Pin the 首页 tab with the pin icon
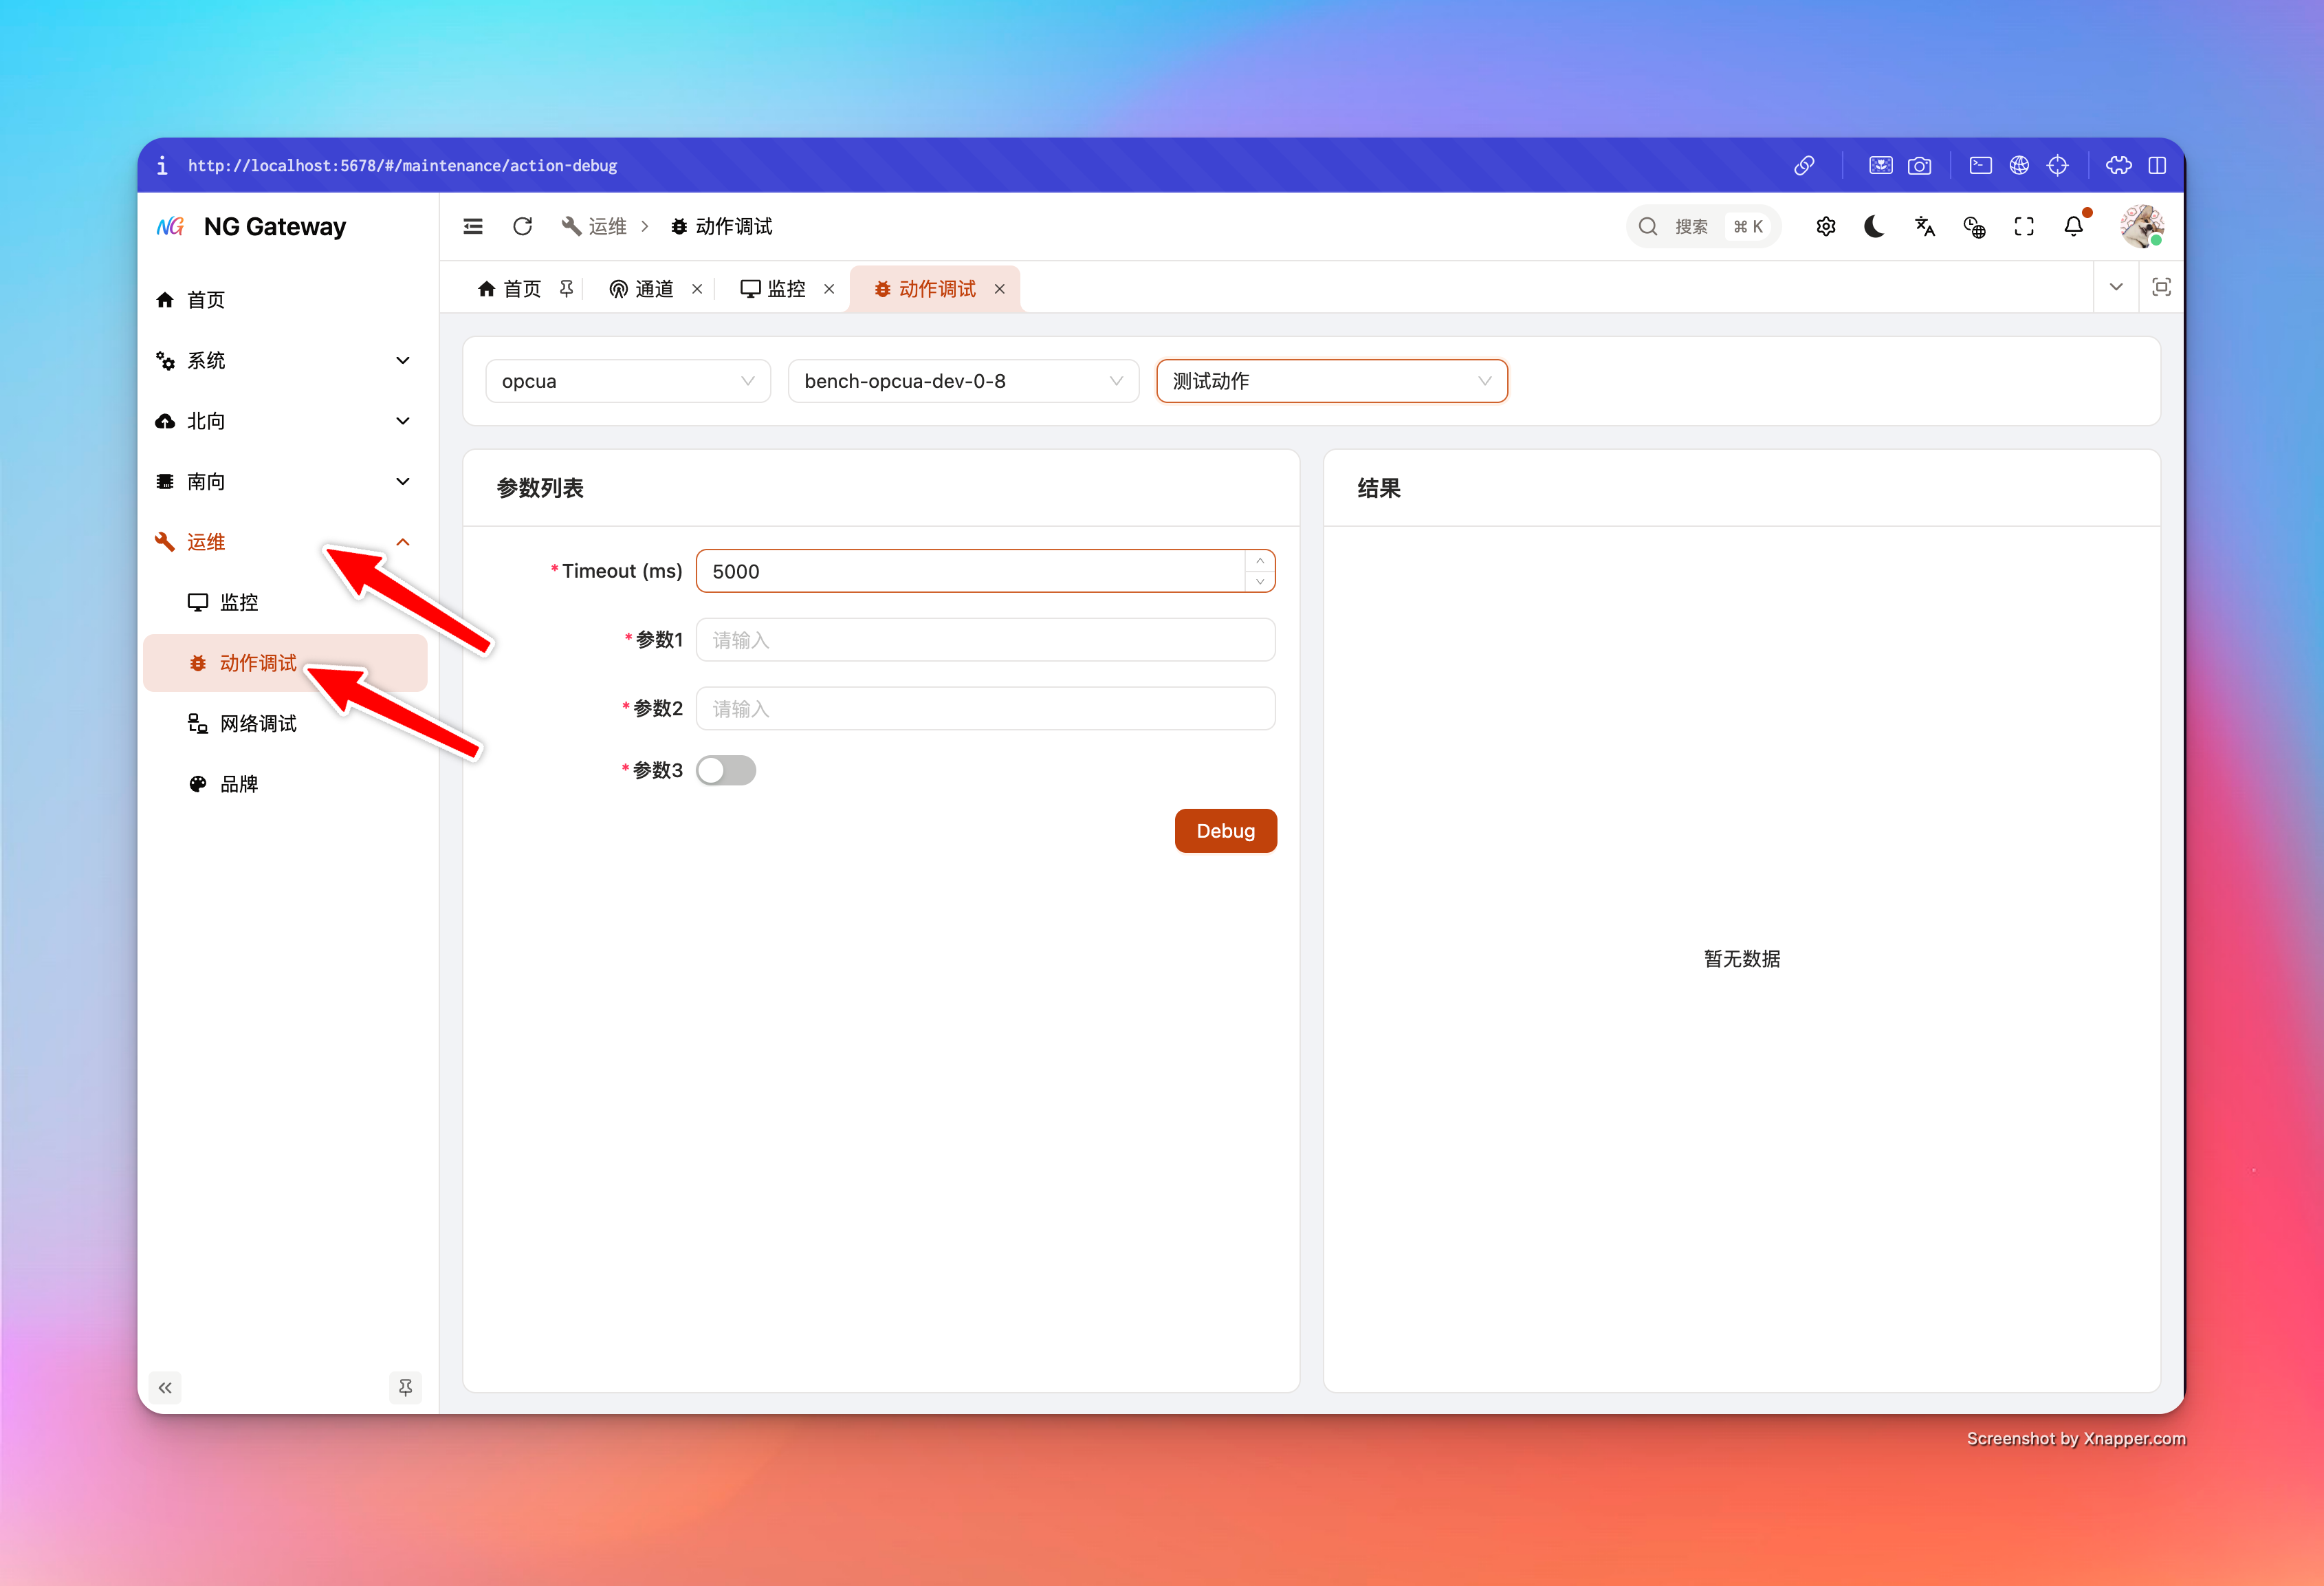Viewport: 2324px width, 1586px height. (x=567, y=288)
